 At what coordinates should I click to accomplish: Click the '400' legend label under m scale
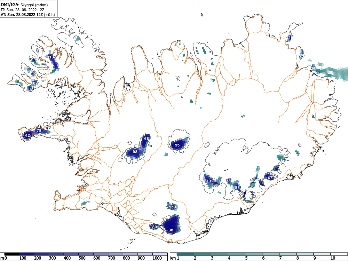(x=67, y=258)
